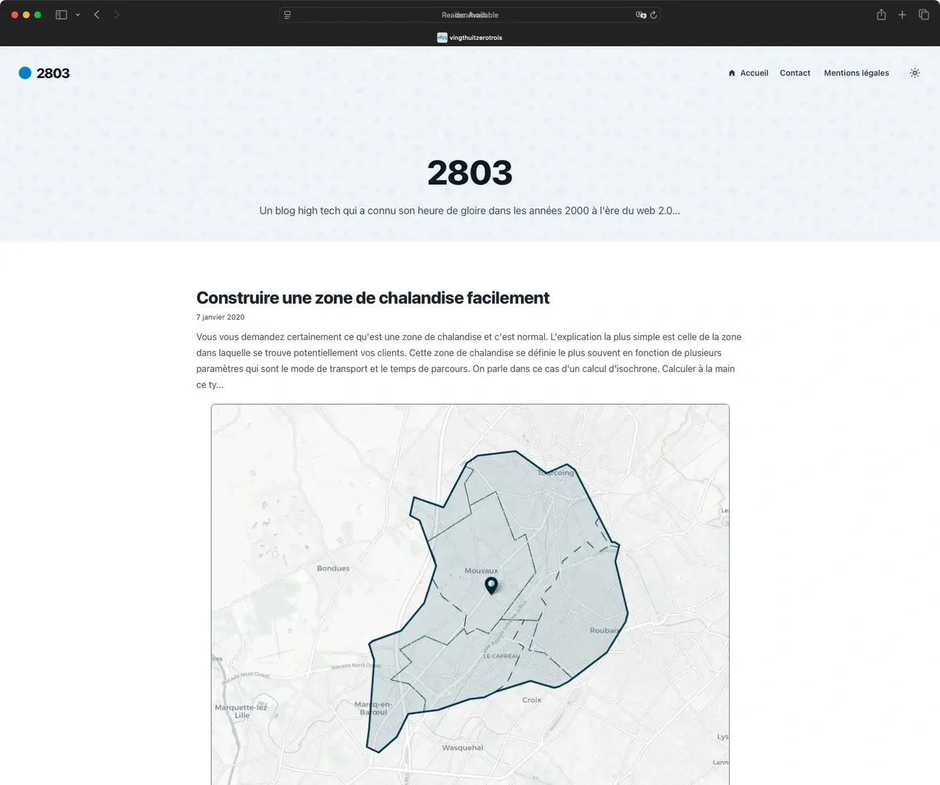Open the chalandise zone map image
Viewport: 940px width, 785px height.
(470, 595)
